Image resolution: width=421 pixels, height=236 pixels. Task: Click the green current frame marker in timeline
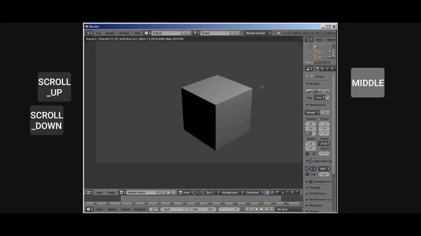[121, 199]
